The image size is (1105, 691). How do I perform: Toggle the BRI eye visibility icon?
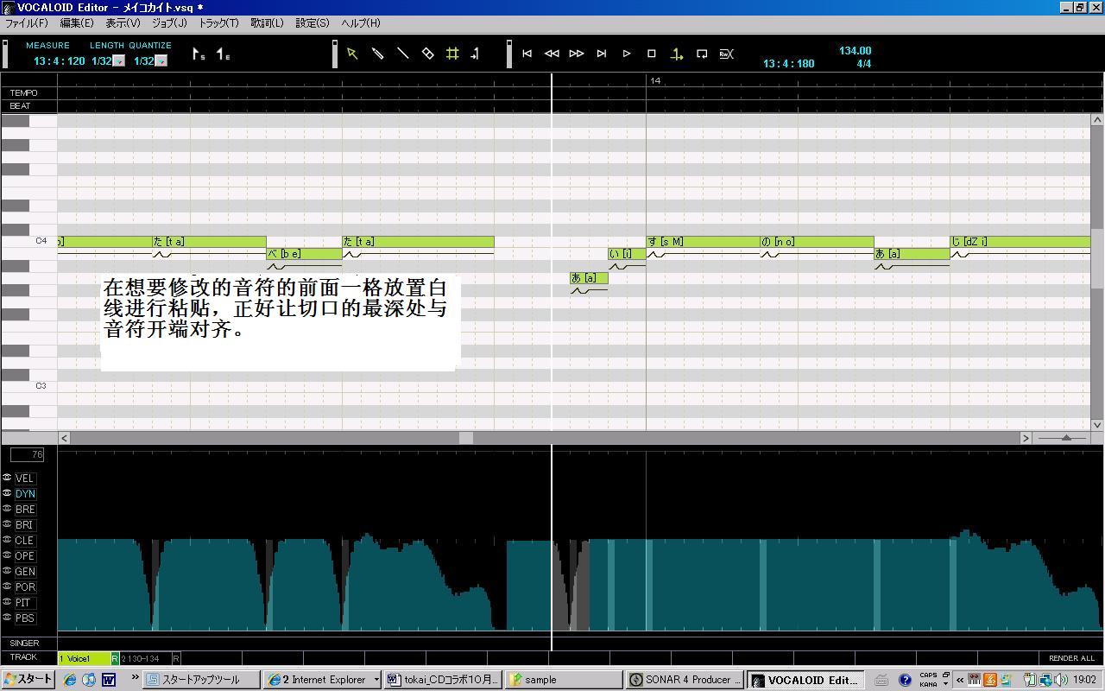[x=7, y=524]
